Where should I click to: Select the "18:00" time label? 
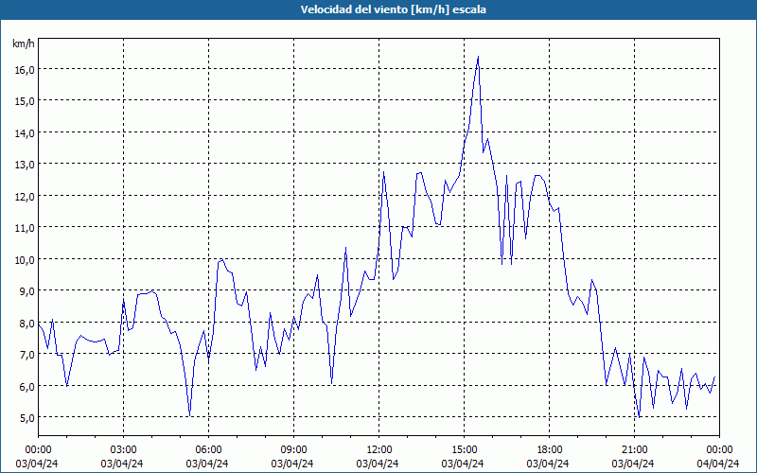point(550,450)
